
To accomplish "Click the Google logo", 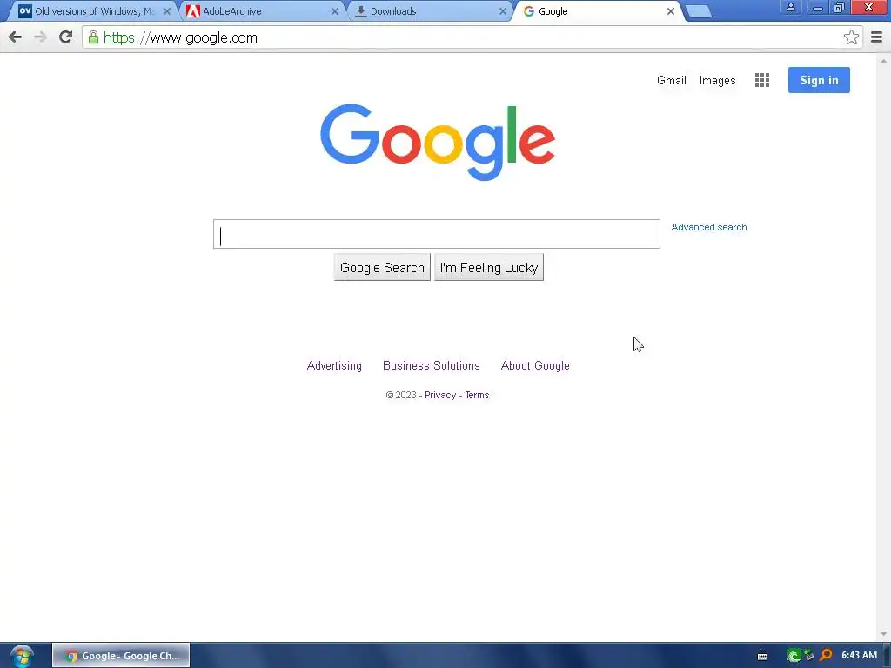I will click(x=438, y=142).
